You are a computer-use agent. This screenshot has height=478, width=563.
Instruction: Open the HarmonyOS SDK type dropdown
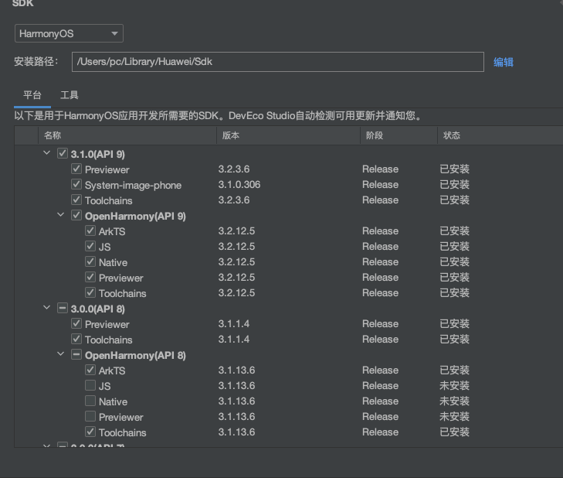[x=69, y=33]
